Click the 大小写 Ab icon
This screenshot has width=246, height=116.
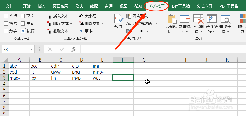[81, 16]
